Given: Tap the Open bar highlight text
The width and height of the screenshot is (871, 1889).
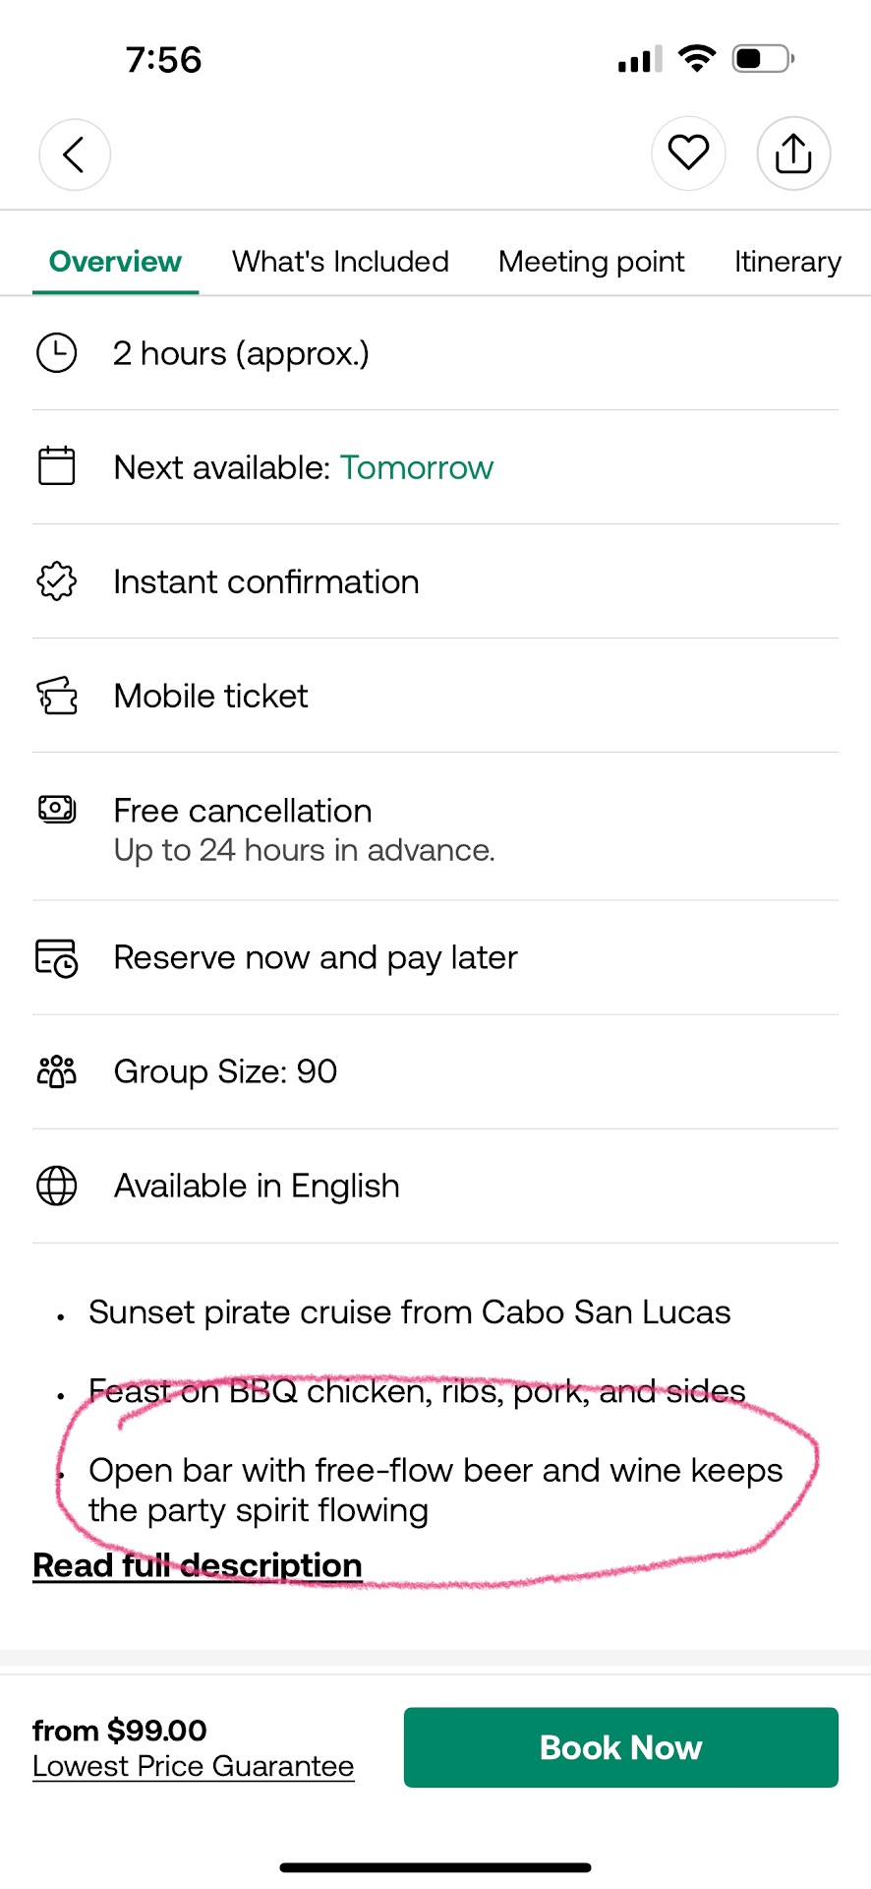Looking at the screenshot, I should pos(435,1490).
